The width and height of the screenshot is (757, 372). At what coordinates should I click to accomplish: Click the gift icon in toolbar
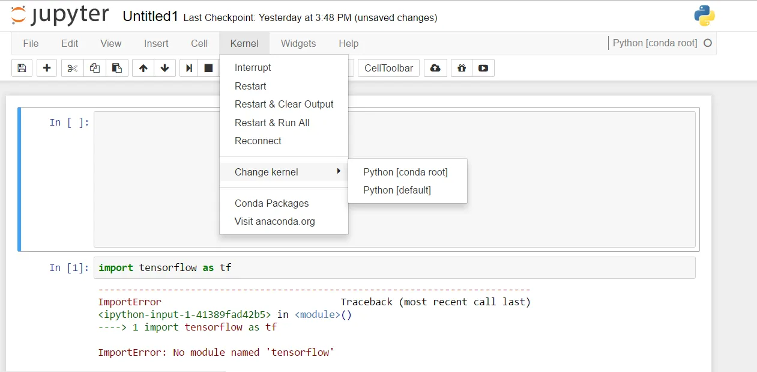(x=461, y=68)
